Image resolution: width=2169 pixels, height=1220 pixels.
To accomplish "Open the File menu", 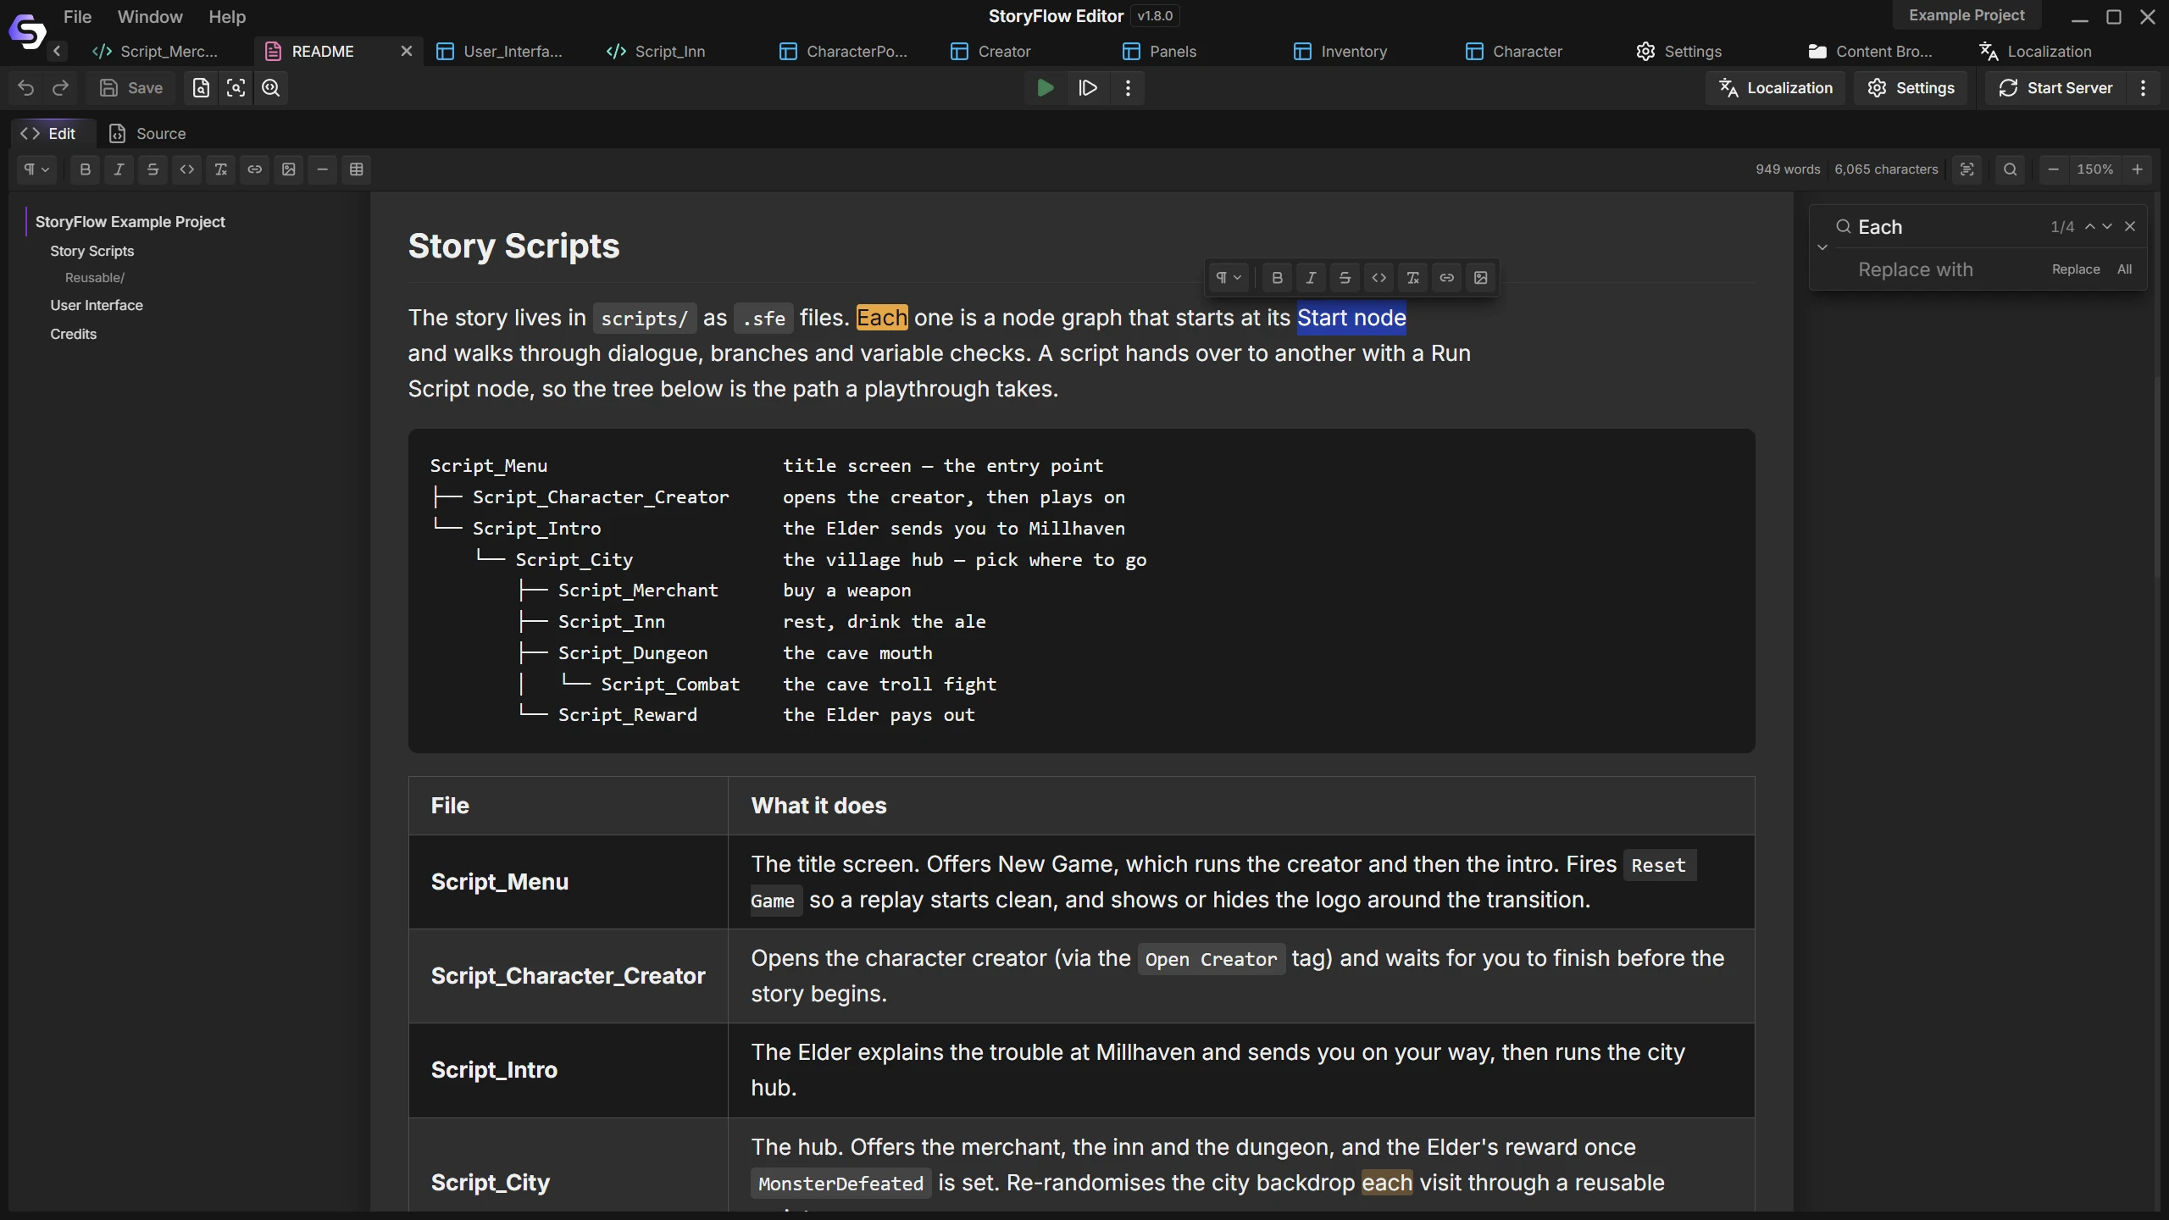I will [77, 17].
